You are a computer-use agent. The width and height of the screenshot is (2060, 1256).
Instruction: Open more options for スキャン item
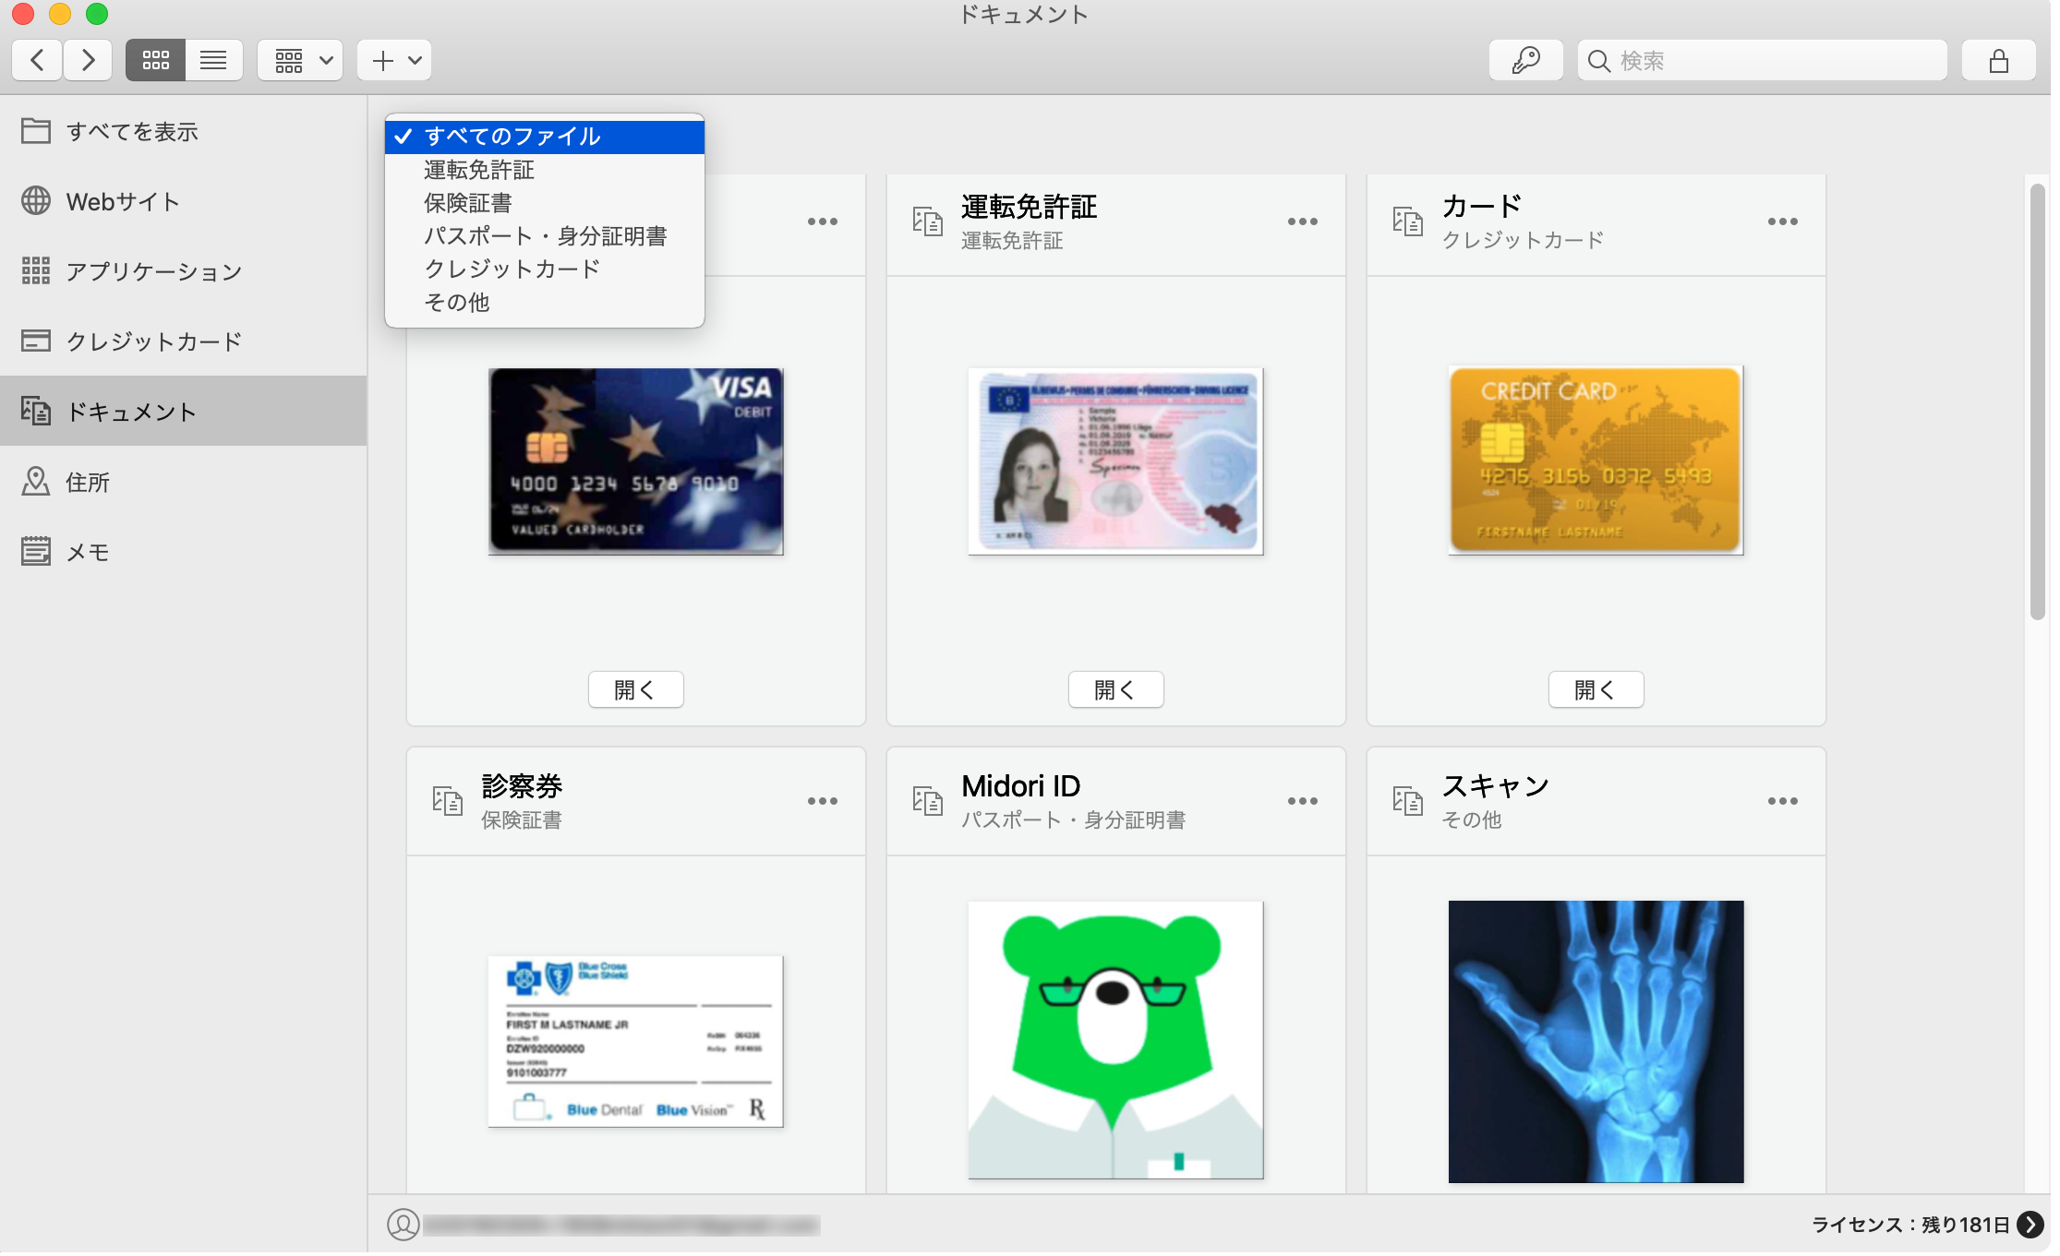tap(1782, 801)
